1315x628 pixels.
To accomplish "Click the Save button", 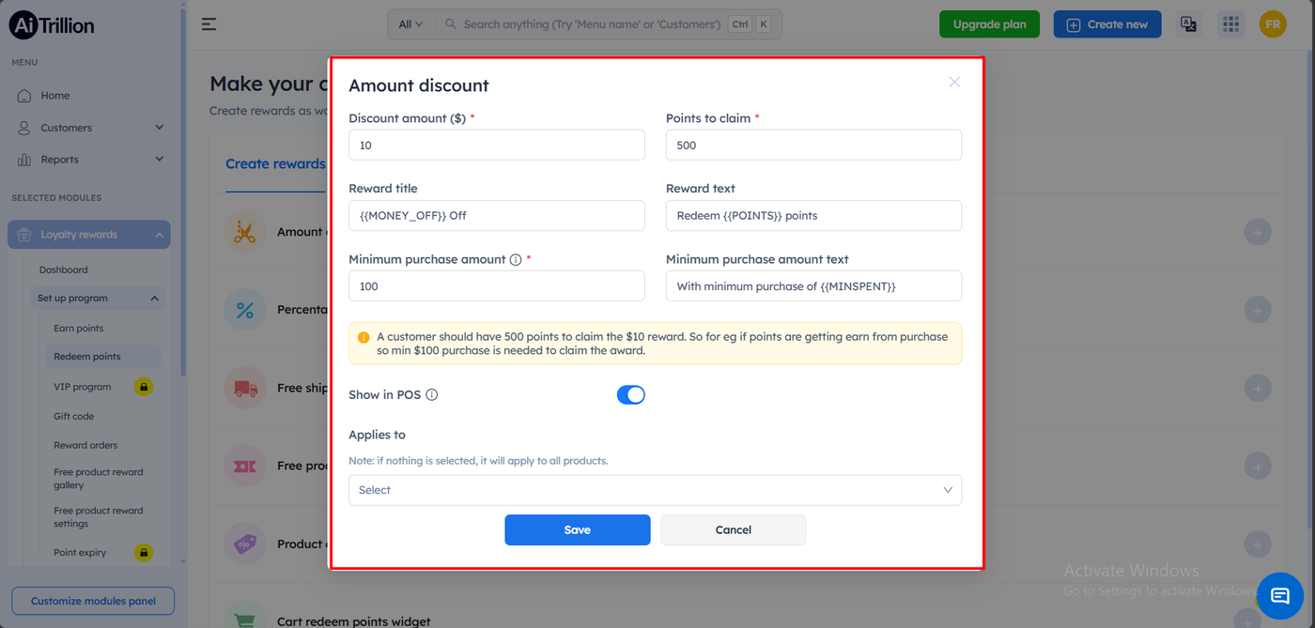I will [578, 529].
